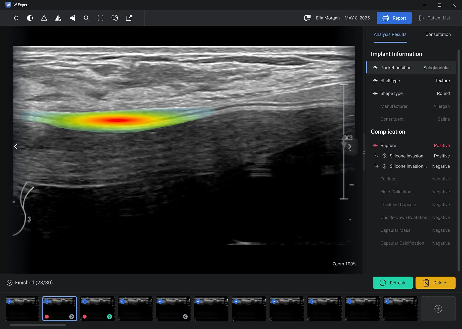Add a new image with the plus tile
Screen dimensions: 462x329
point(438,309)
